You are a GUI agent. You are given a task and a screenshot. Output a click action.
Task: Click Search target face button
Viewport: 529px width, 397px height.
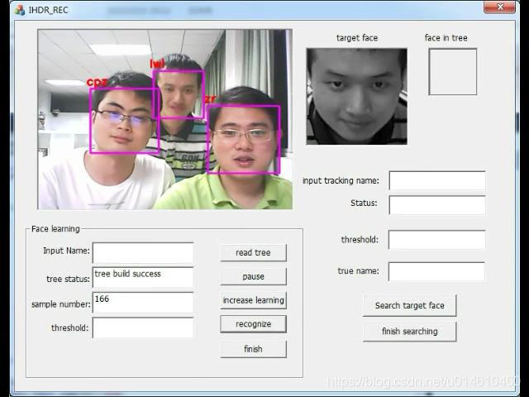(410, 305)
